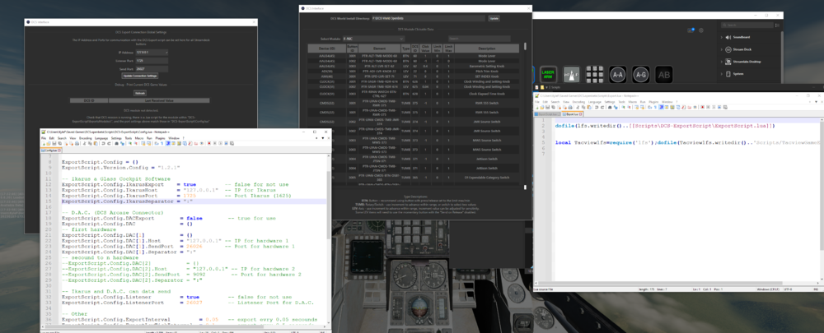Open the Language menu in Config.lua Notepad++
This screenshot has height=333, width=824.
coord(102,138)
